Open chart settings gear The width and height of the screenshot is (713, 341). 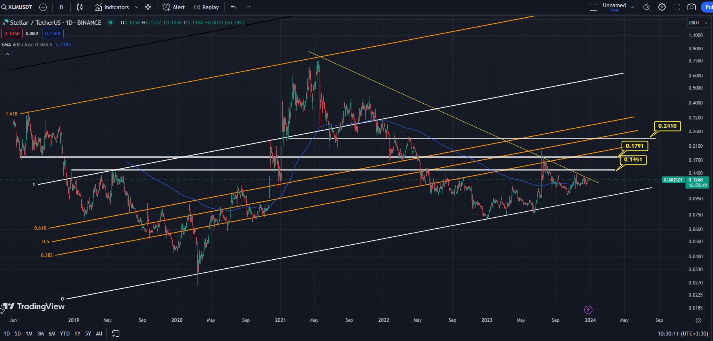662,7
